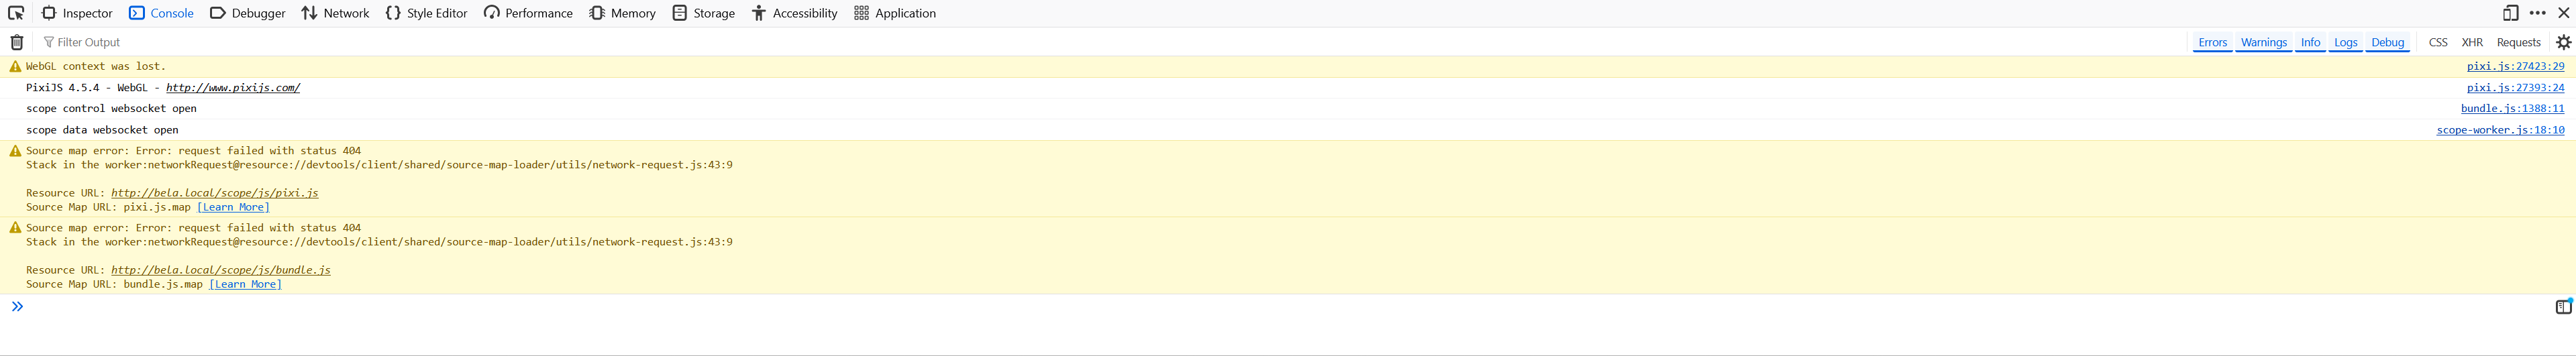Switch to the Network tab

coord(335,13)
